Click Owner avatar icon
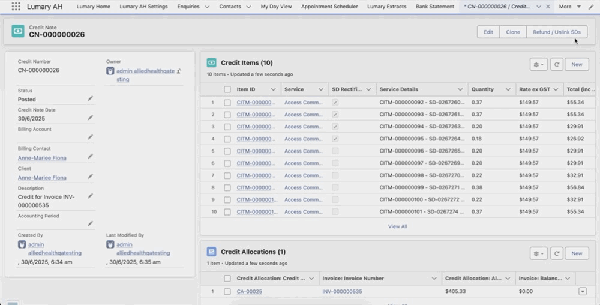The image size is (600, 305). 110,71
